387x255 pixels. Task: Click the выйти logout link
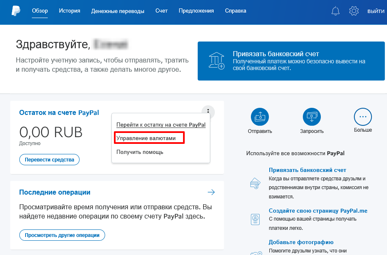(x=376, y=11)
